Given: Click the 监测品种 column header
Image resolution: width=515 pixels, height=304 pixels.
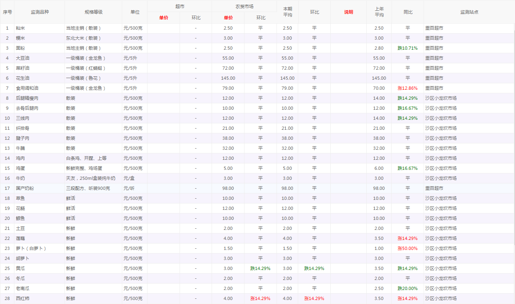Looking at the screenshot, I should 39,12.
